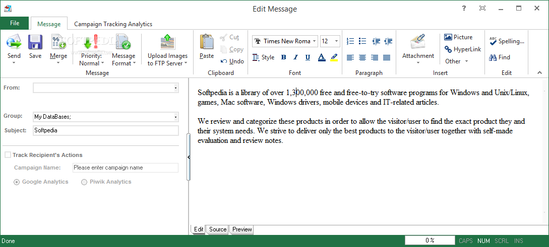Screen dimensions: 549x247
Task: Toggle bold formatting
Action: pyautogui.click(x=284, y=57)
